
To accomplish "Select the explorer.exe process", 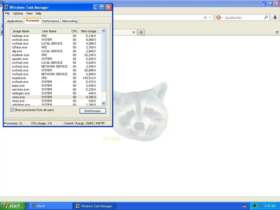I will [54, 55].
